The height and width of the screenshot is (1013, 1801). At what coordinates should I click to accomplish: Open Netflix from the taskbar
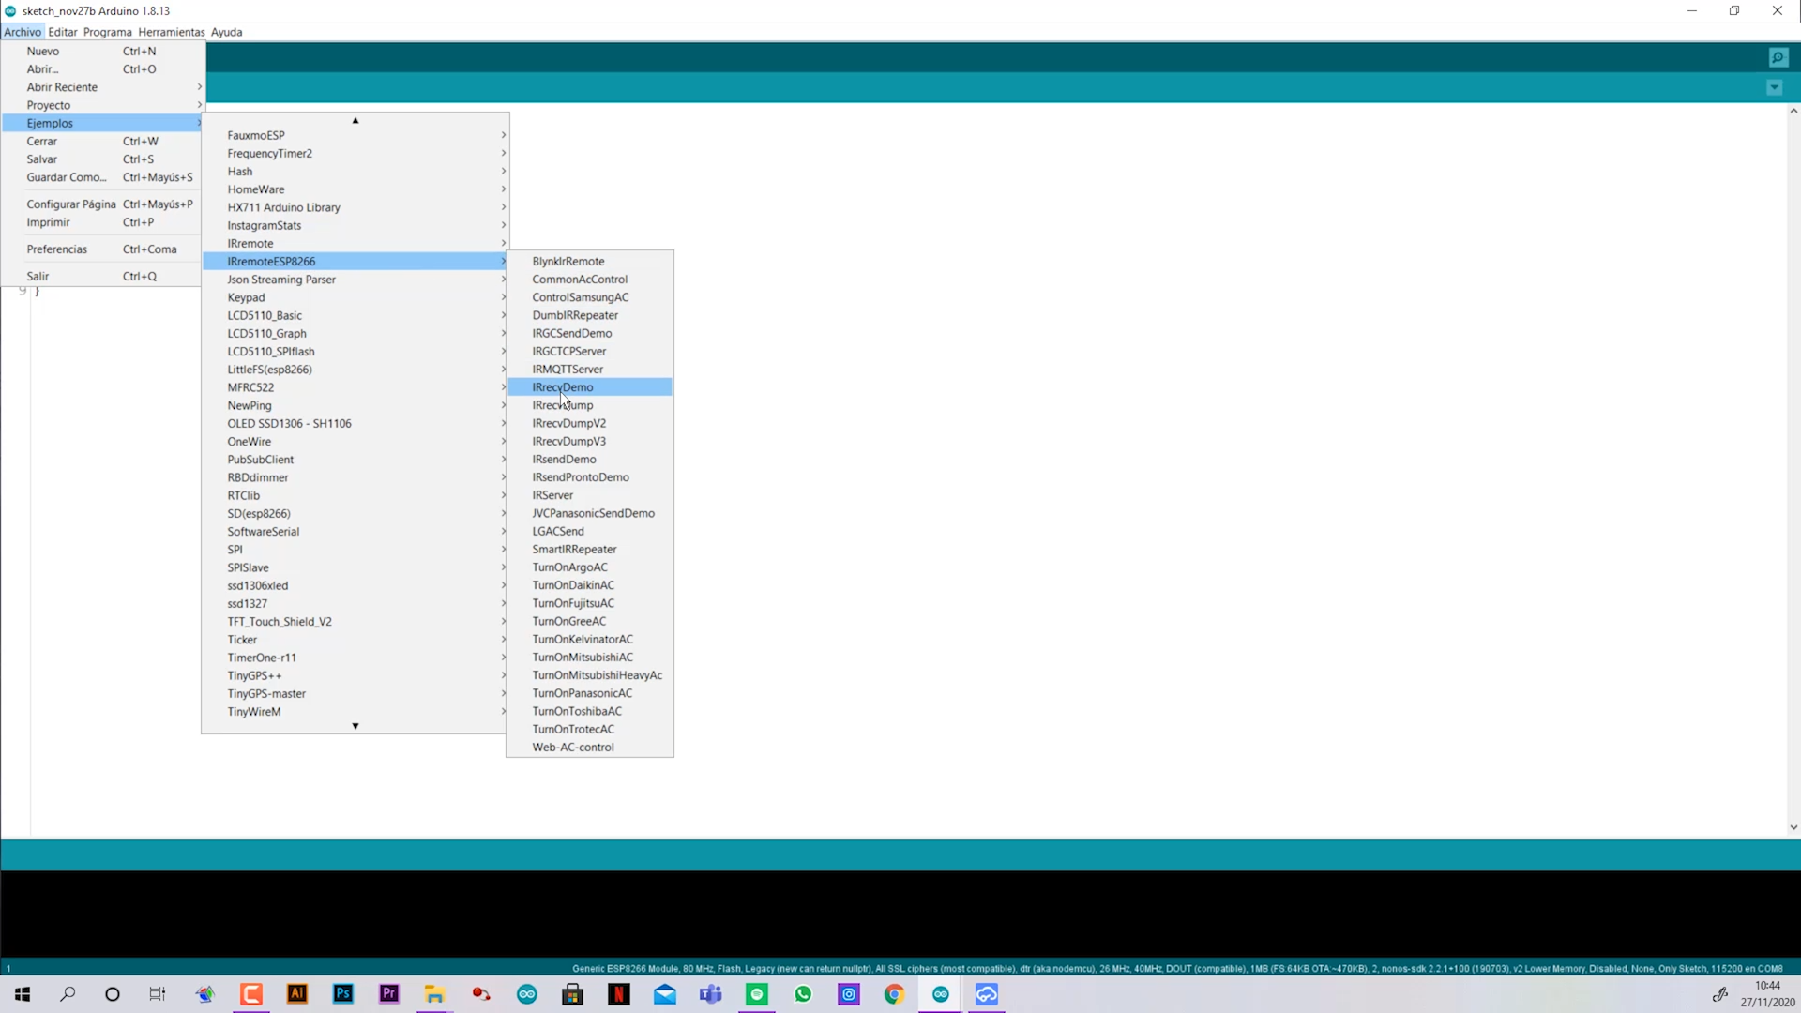coord(619,994)
